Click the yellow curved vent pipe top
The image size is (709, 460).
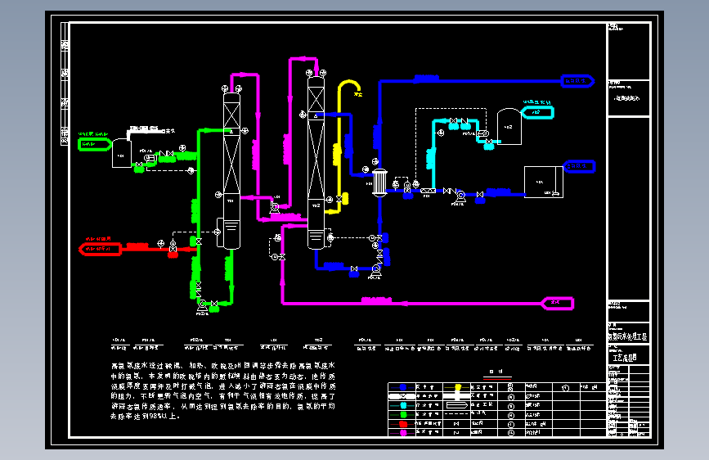click(349, 86)
